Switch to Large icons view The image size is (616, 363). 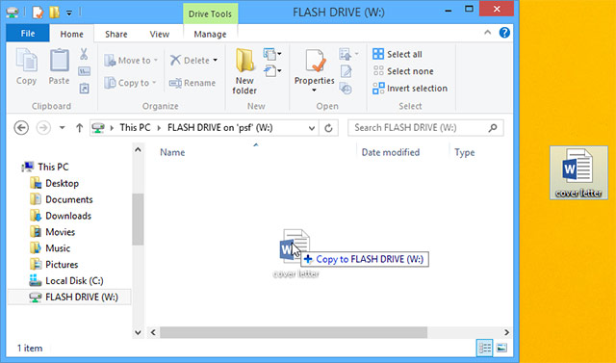click(x=501, y=348)
